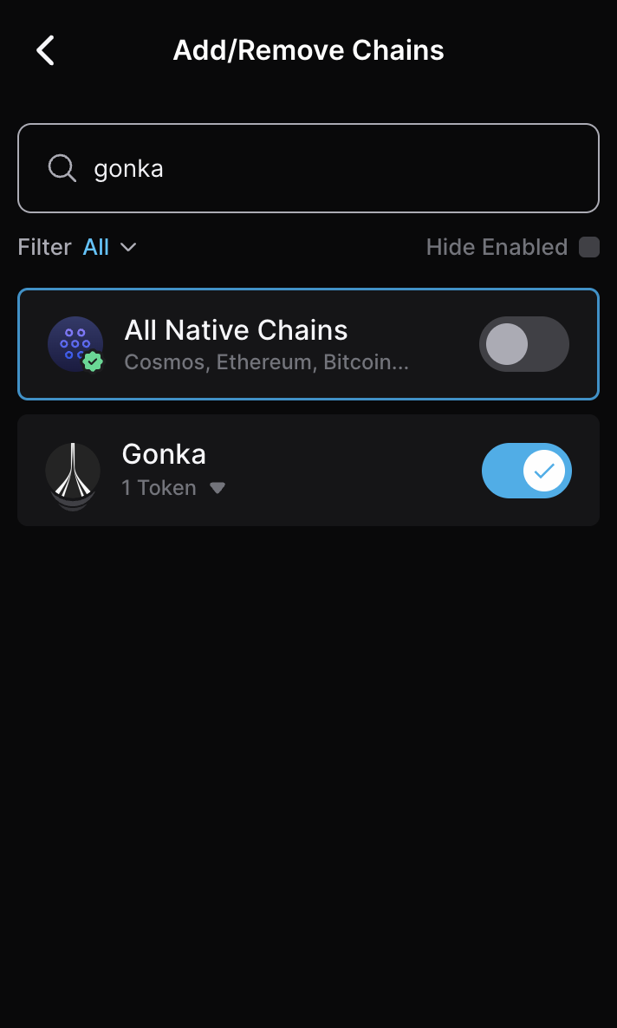
Task: Focus the search field containing "gonka"
Action: [x=329, y=168]
